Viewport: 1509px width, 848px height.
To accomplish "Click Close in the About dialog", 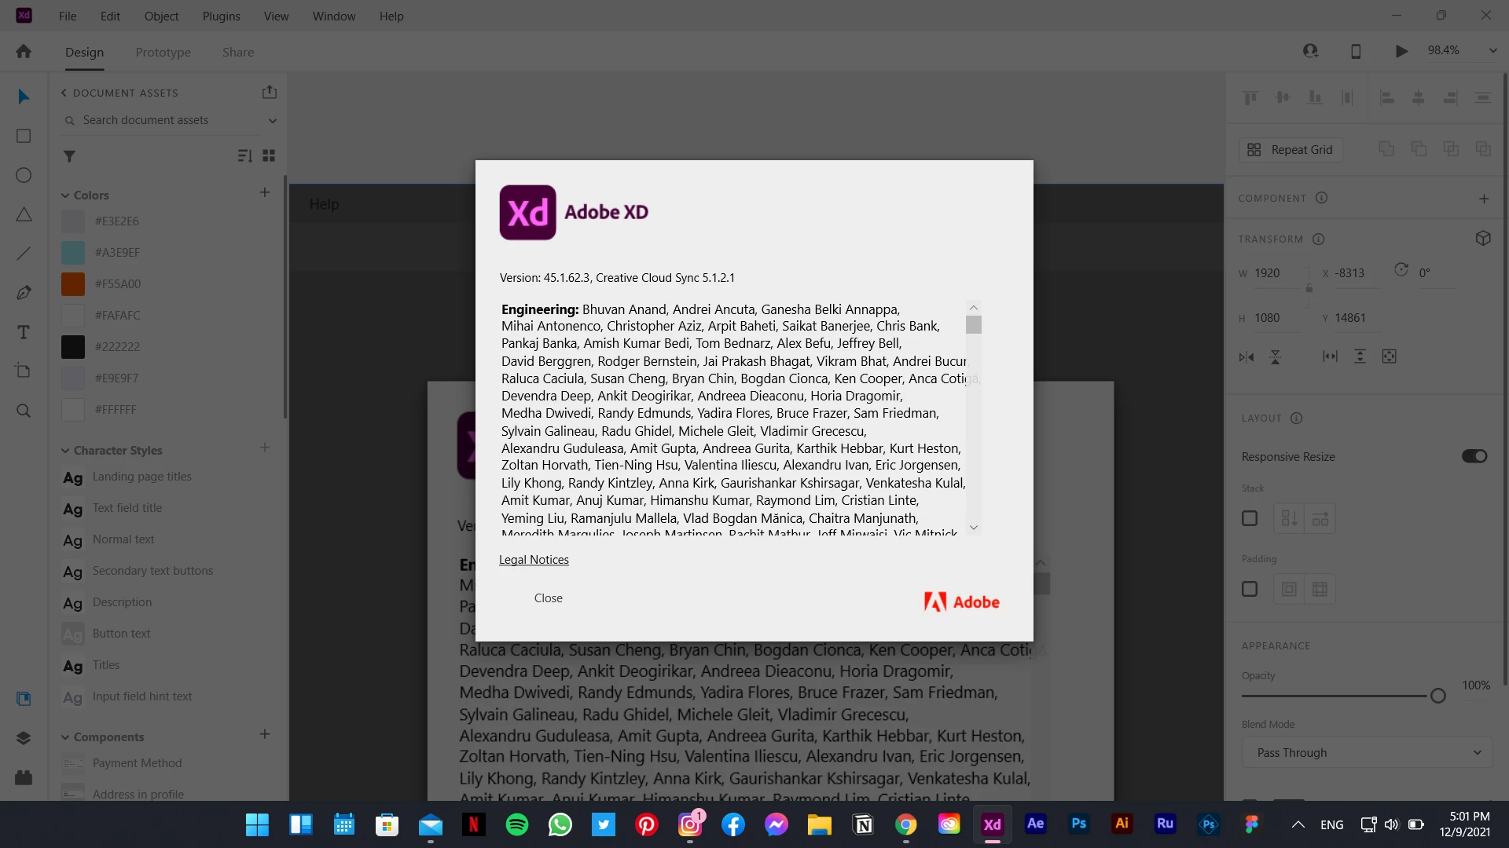I will point(548,598).
